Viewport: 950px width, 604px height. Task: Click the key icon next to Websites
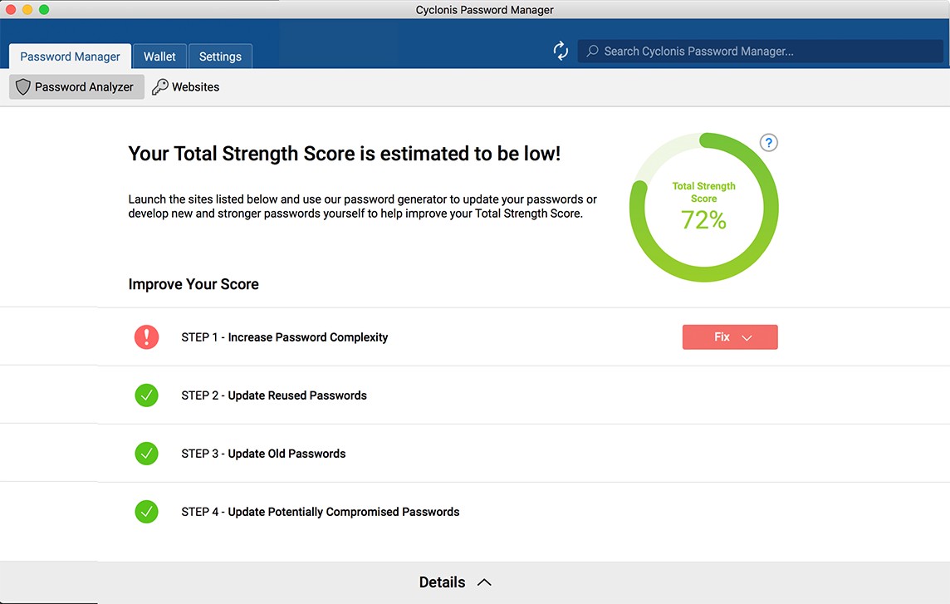(x=160, y=87)
